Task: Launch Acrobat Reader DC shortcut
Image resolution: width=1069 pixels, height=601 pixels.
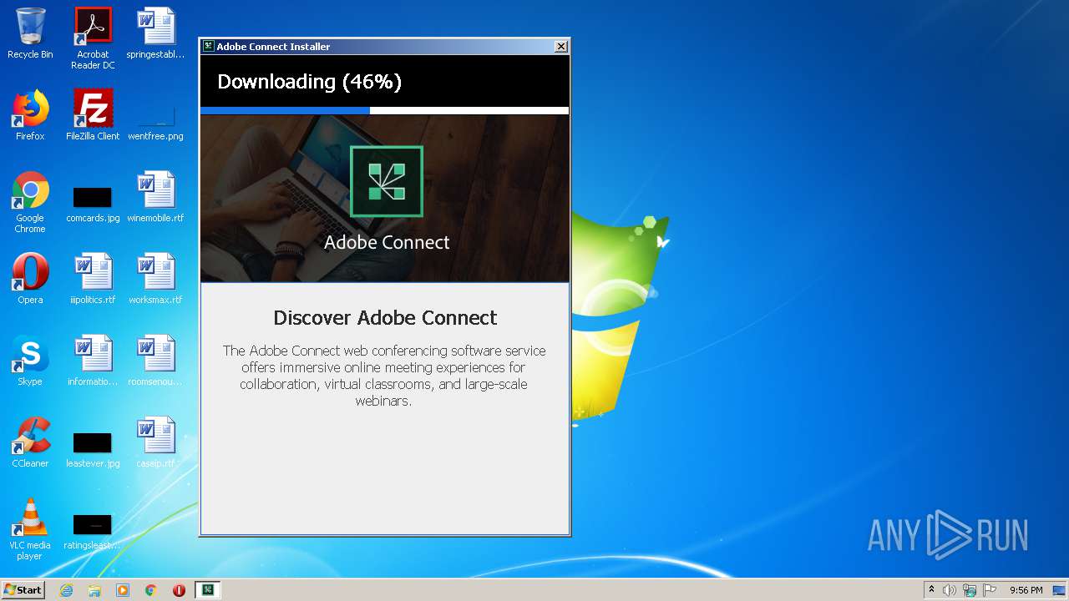Action: click(x=93, y=38)
